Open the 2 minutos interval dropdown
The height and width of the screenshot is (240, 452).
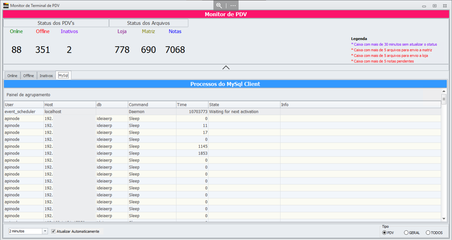[x=45, y=231]
